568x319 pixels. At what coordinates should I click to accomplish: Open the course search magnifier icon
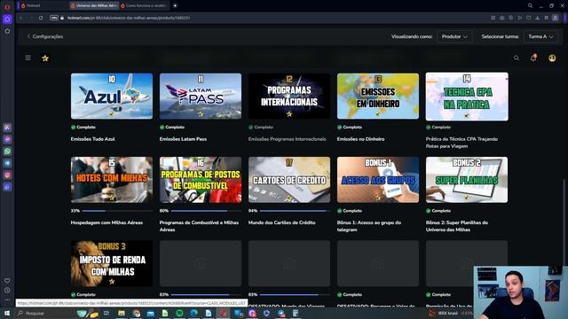pyautogui.click(x=517, y=58)
